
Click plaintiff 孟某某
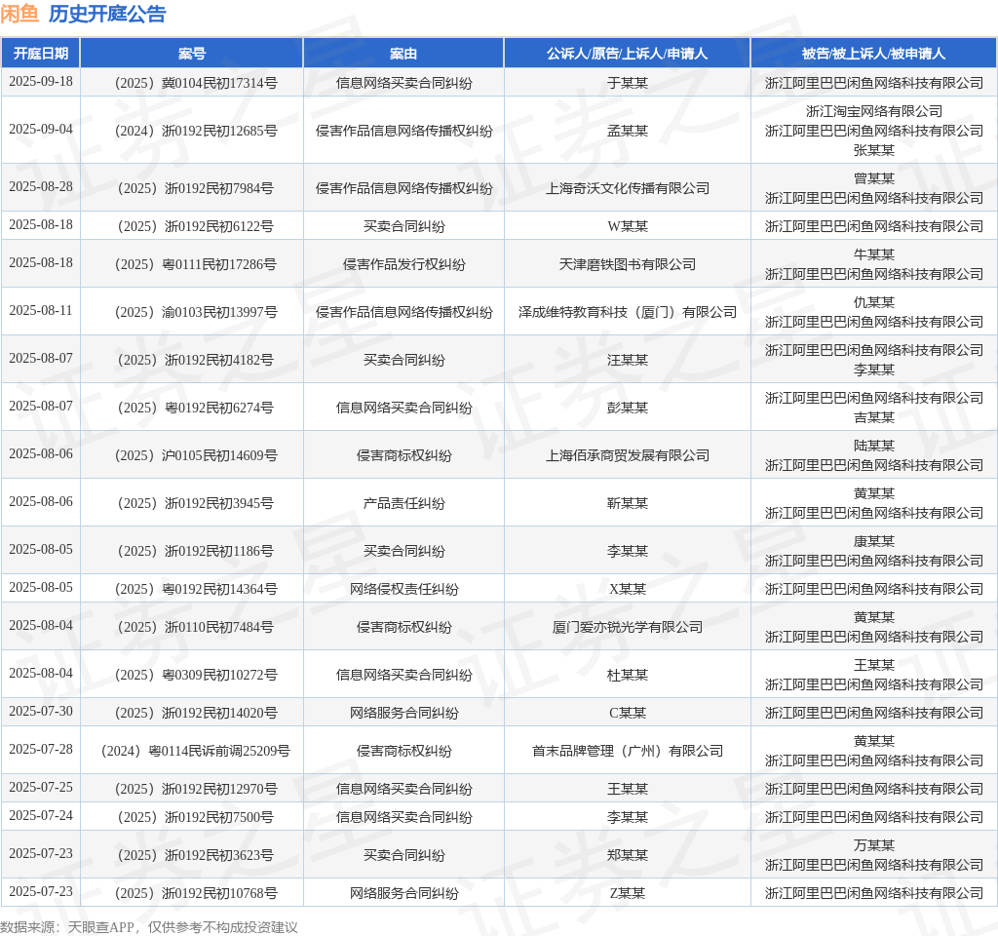[628, 131]
